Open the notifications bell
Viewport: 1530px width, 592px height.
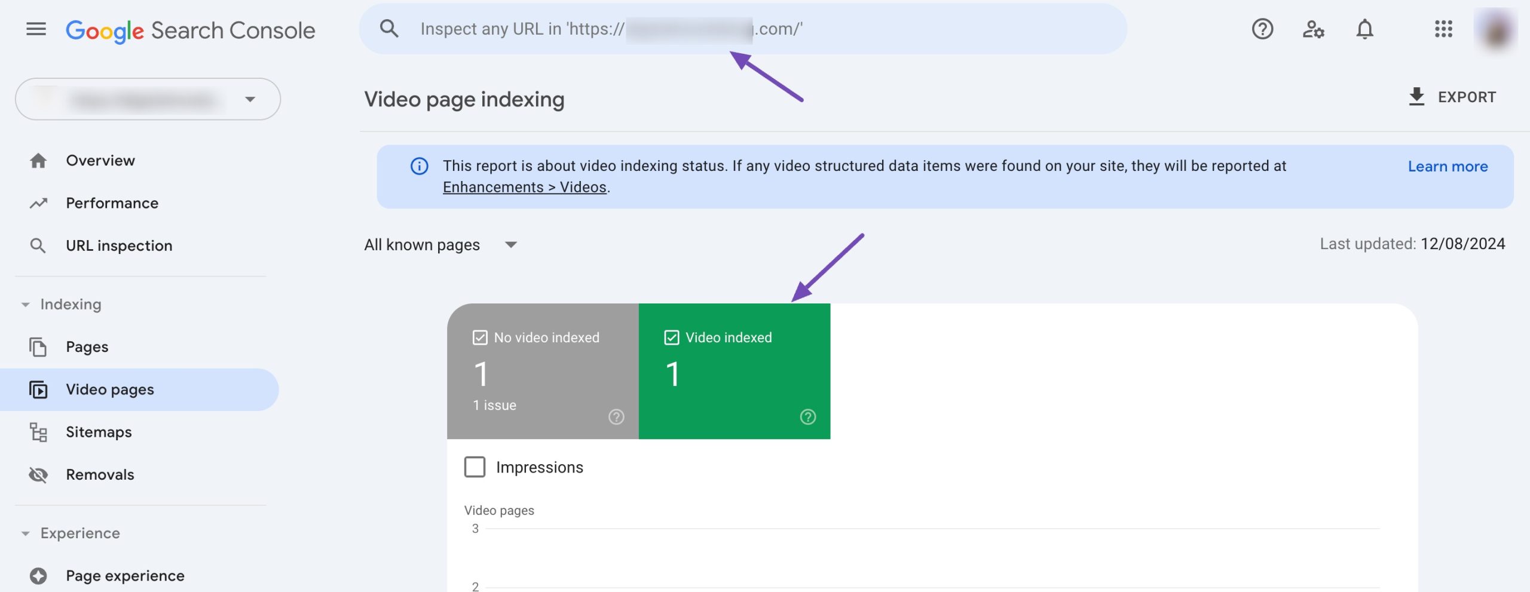point(1364,29)
